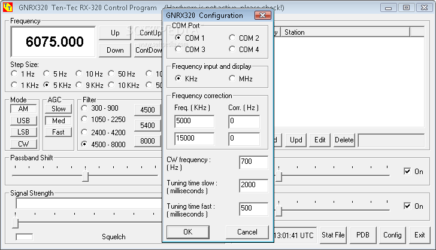Set AGC to Fast
This screenshot has height=250, width=436.
click(x=58, y=132)
